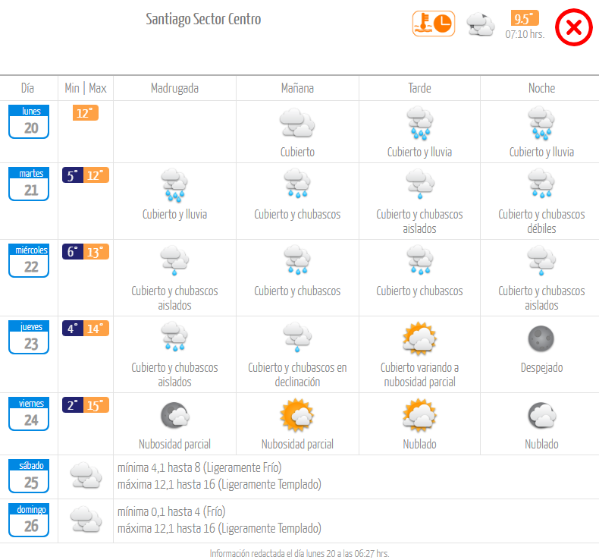Click the Madrugada column header

point(174,88)
